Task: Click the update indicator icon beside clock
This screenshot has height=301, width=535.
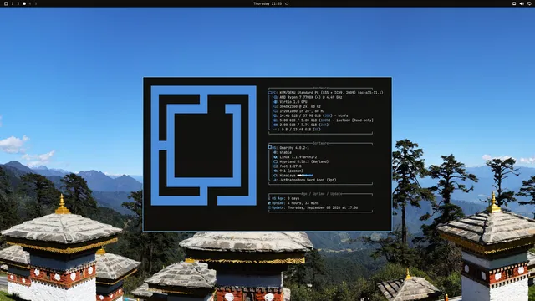Action: [287, 3]
